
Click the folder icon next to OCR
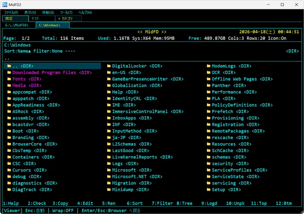208,73
